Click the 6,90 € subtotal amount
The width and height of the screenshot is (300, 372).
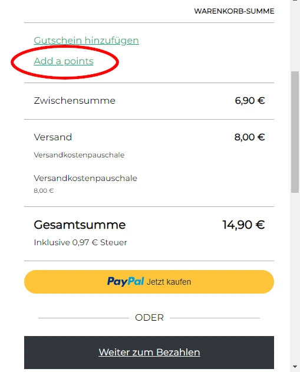tap(250, 101)
